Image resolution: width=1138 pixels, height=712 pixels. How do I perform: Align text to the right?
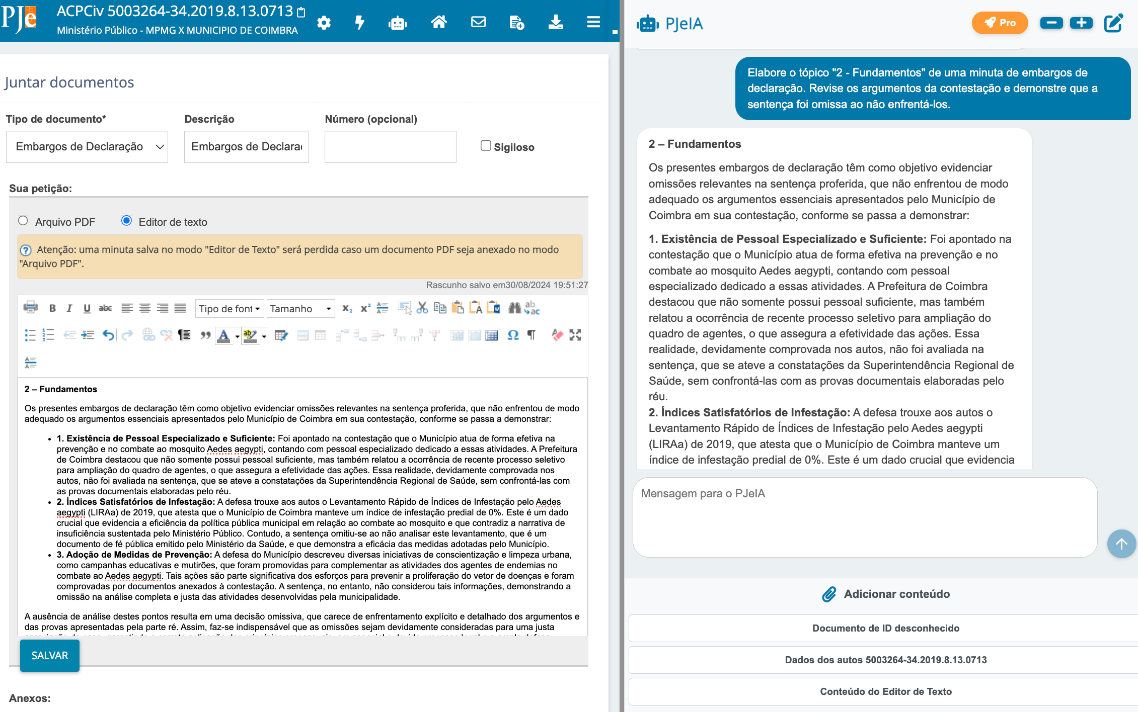[x=163, y=308]
